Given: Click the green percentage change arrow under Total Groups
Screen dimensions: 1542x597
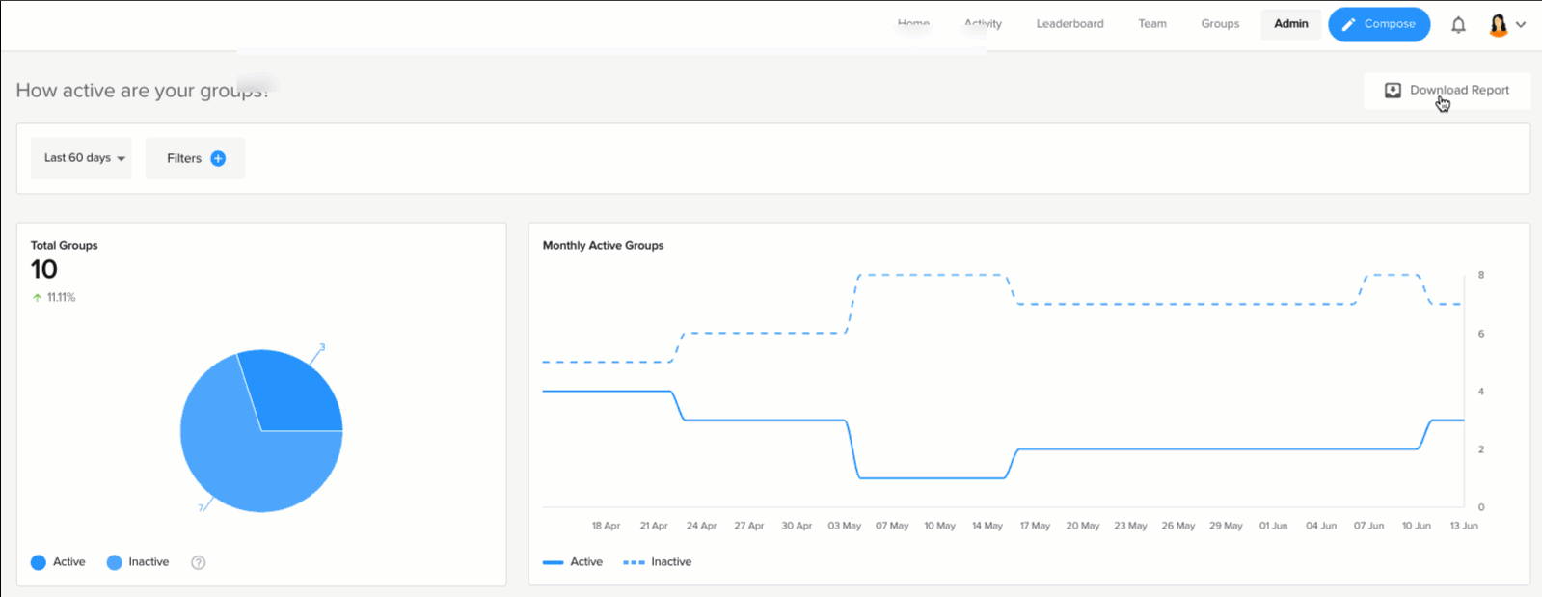Looking at the screenshot, I should [37, 298].
